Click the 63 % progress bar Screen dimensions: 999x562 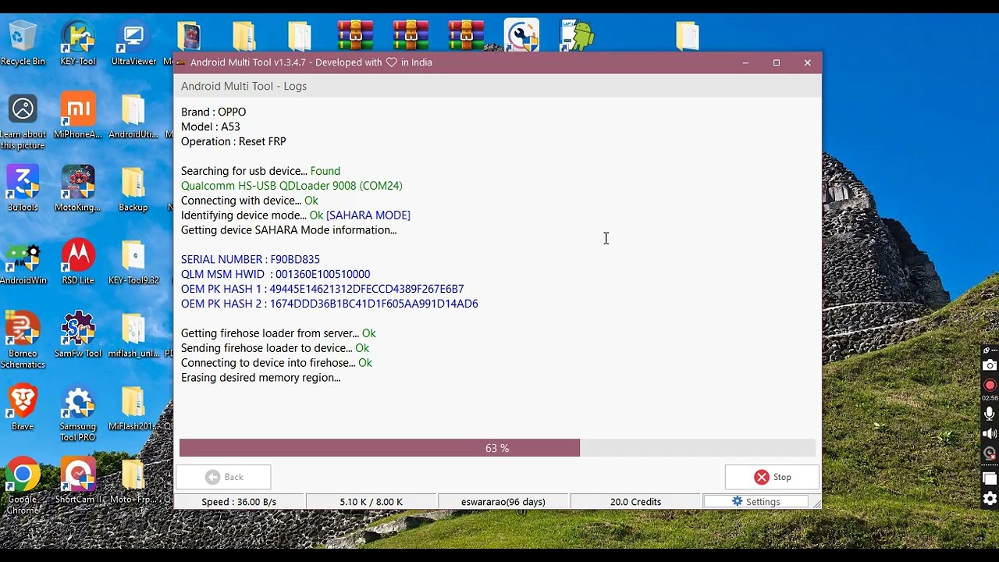click(497, 448)
